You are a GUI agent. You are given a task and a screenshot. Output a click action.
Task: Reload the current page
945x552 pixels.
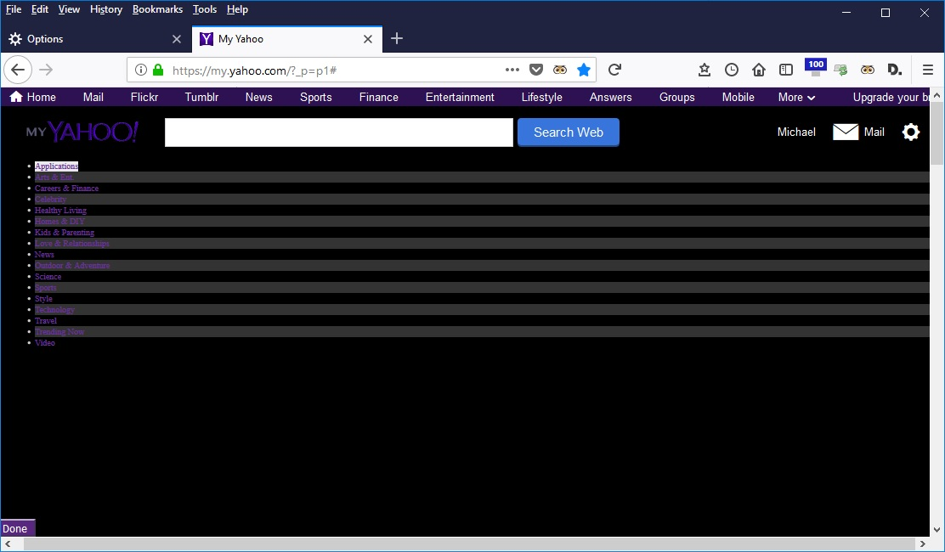(614, 70)
